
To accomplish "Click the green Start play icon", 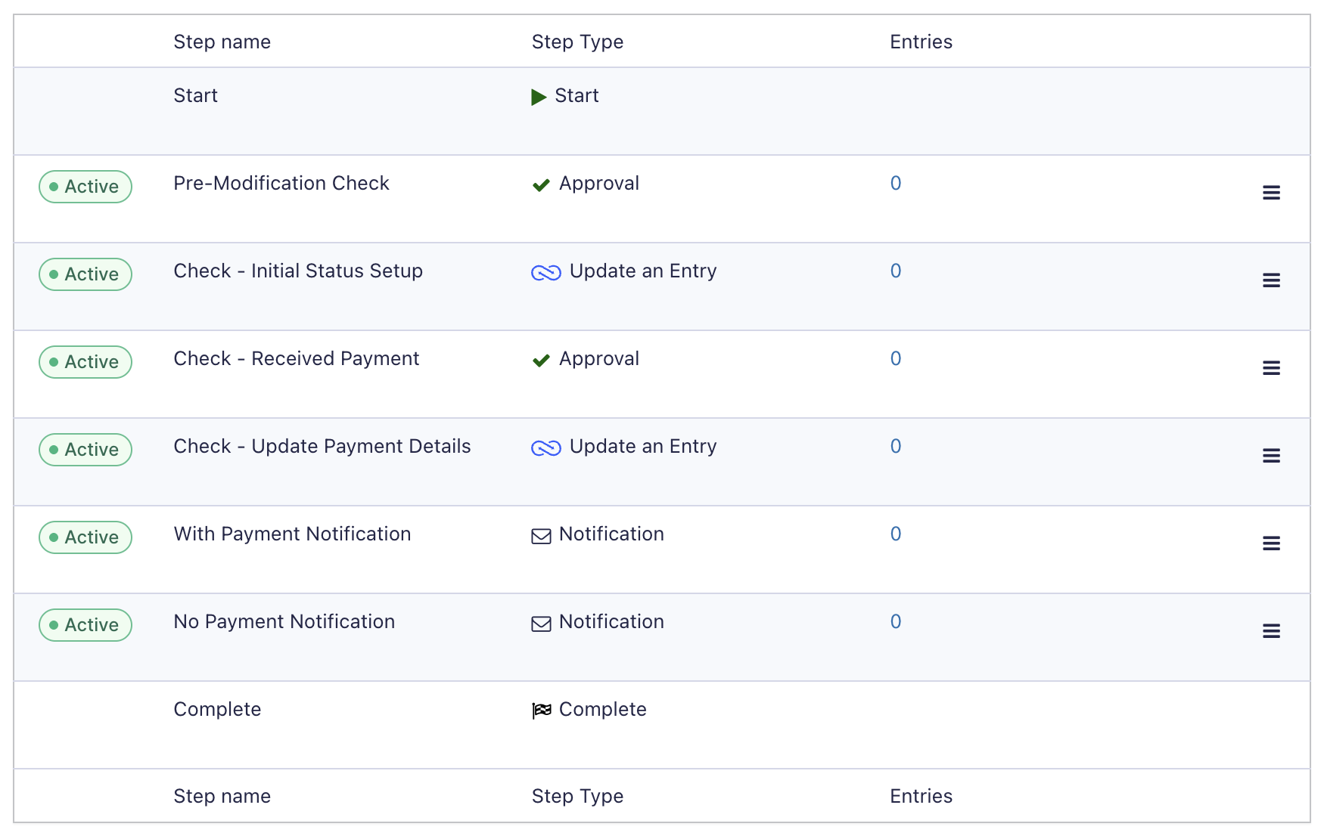I will 539,97.
